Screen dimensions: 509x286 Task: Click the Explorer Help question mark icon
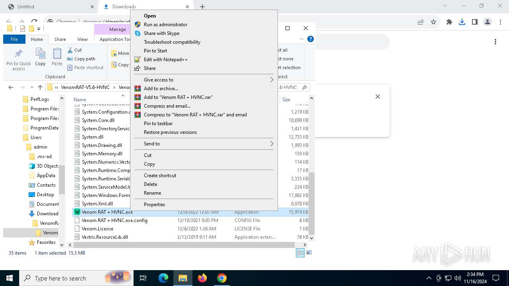click(311, 39)
